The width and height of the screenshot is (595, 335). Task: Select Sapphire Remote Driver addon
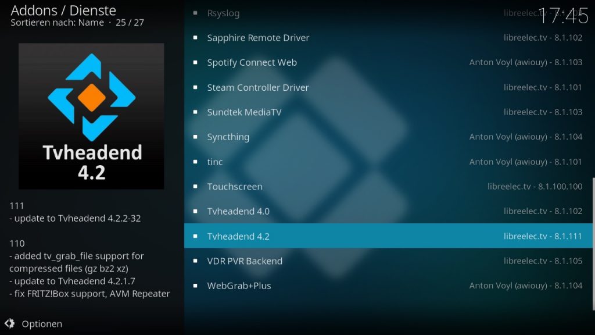click(x=389, y=38)
